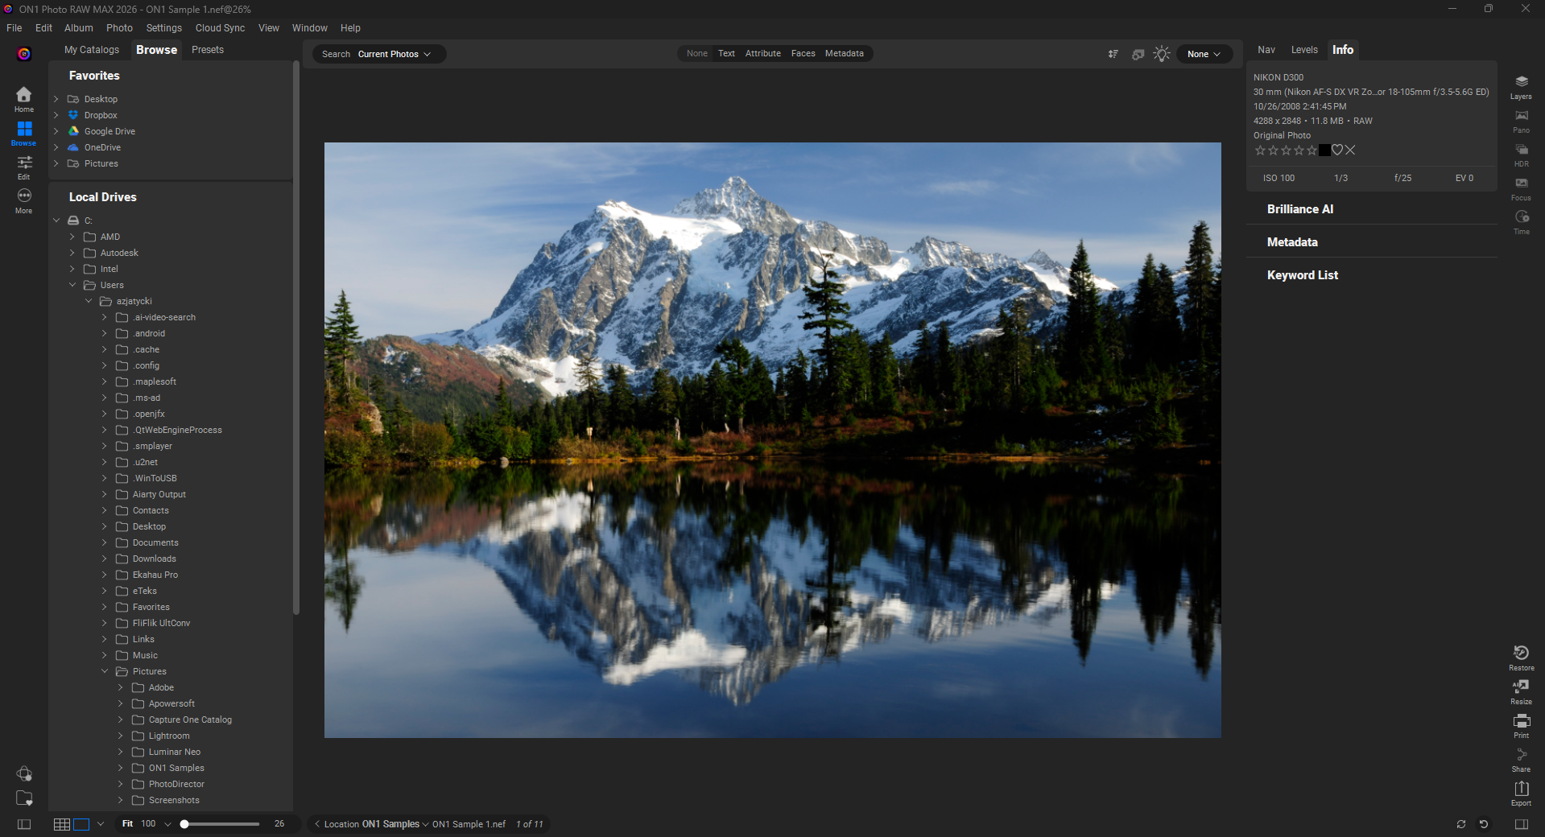
Task: Open the Album menu
Action: (x=79, y=28)
